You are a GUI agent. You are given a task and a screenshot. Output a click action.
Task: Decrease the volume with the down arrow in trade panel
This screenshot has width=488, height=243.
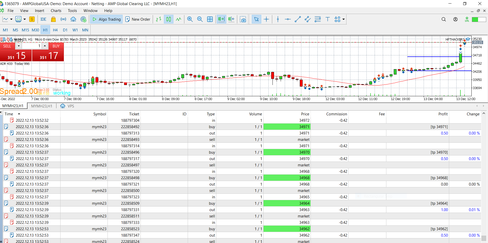coord(19,46)
